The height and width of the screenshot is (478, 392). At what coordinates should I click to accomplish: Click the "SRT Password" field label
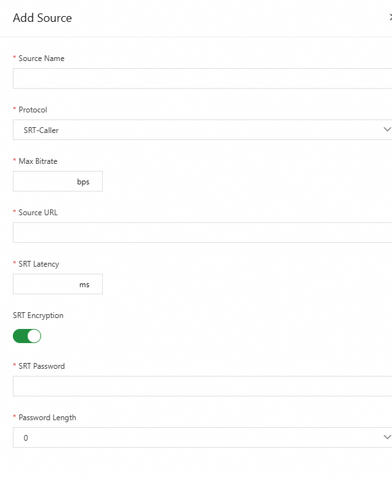41,366
